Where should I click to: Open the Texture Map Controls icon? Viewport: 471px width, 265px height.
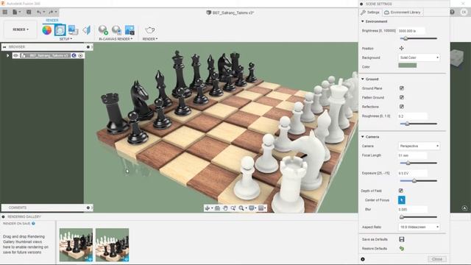point(87,30)
